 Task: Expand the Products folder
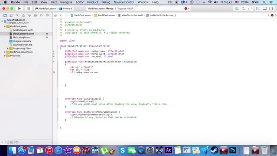pyautogui.click(x=5, y=56)
